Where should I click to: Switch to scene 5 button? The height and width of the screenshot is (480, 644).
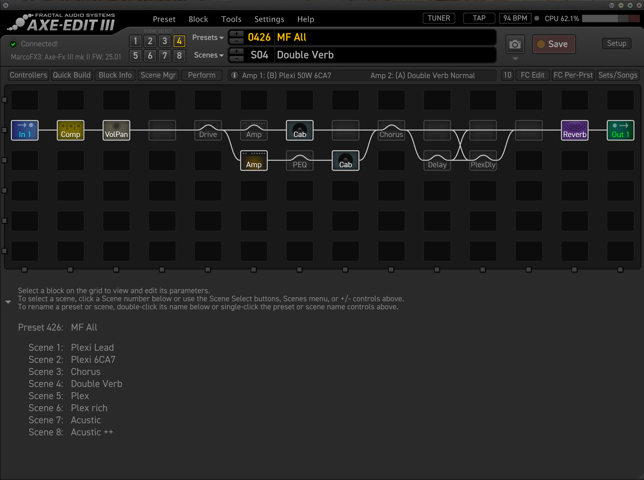tap(135, 56)
